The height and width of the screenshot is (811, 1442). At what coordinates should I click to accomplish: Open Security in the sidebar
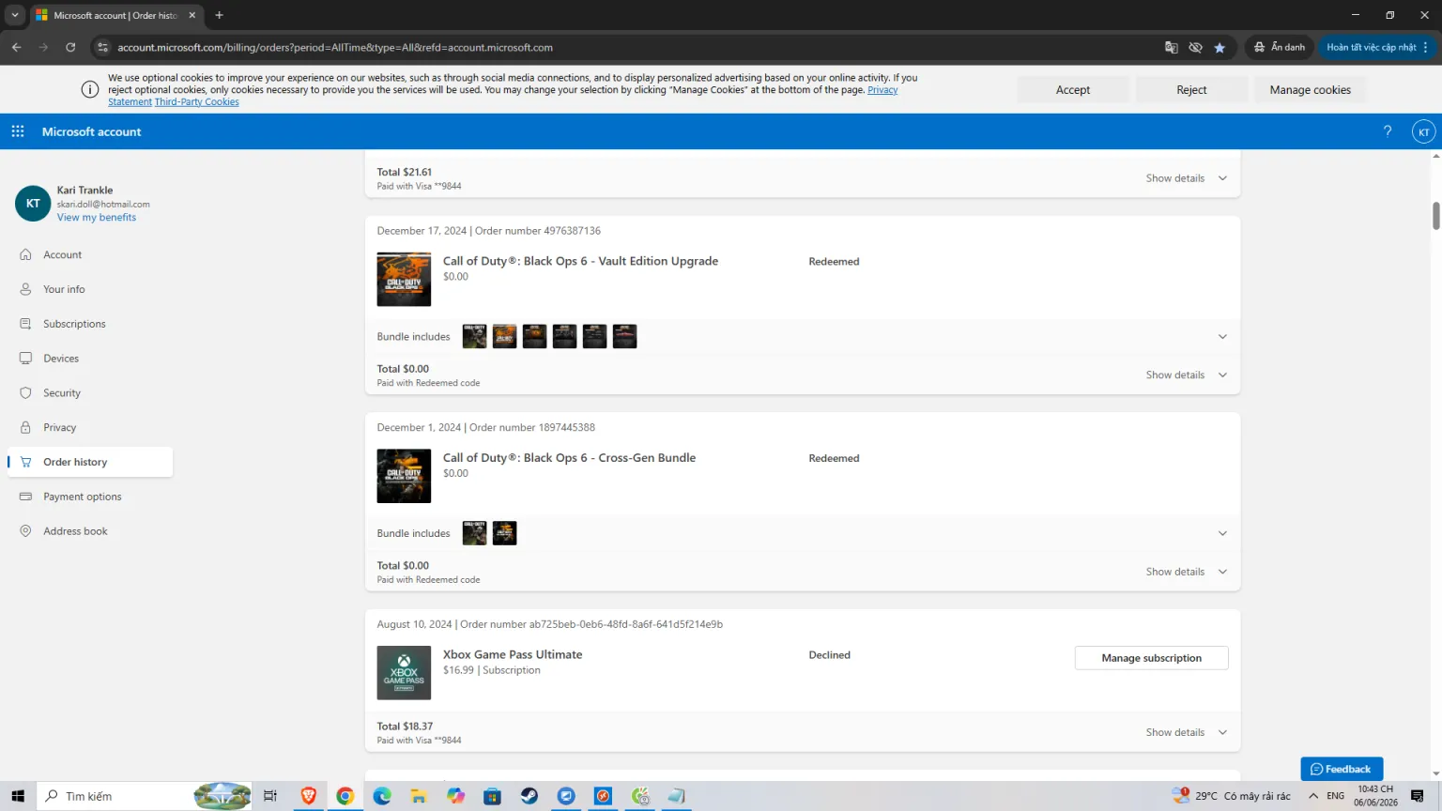(x=90, y=393)
